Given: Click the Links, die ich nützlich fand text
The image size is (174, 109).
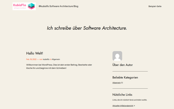Looking at the screenshot, I should (130, 100).
